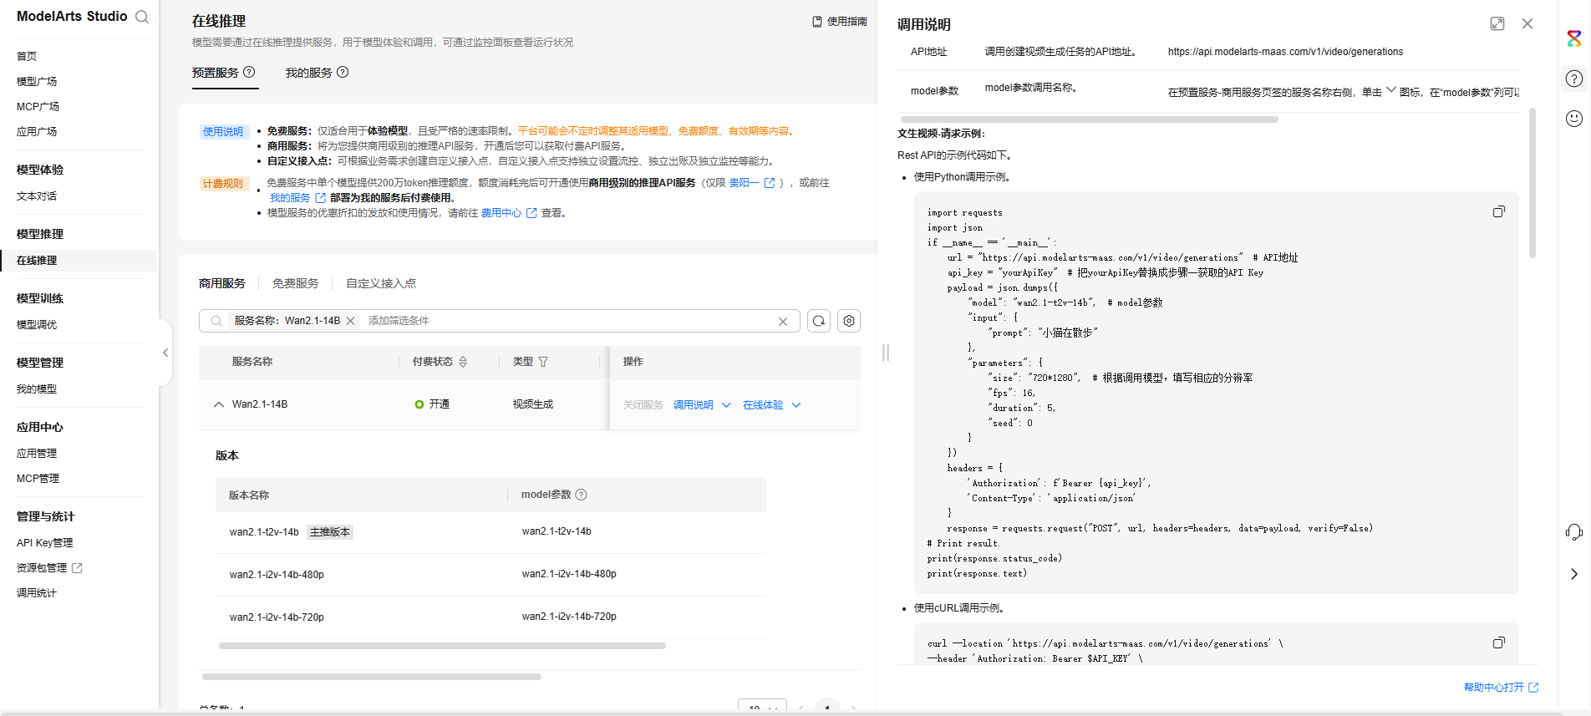This screenshot has width=1591, height=716.
Task: Select the 免费服务 tab
Action: [x=296, y=283]
